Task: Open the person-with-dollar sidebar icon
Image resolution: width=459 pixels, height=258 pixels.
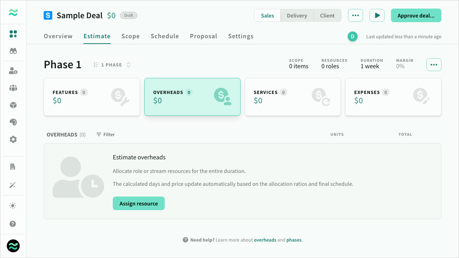Action: click(x=13, y=71)
